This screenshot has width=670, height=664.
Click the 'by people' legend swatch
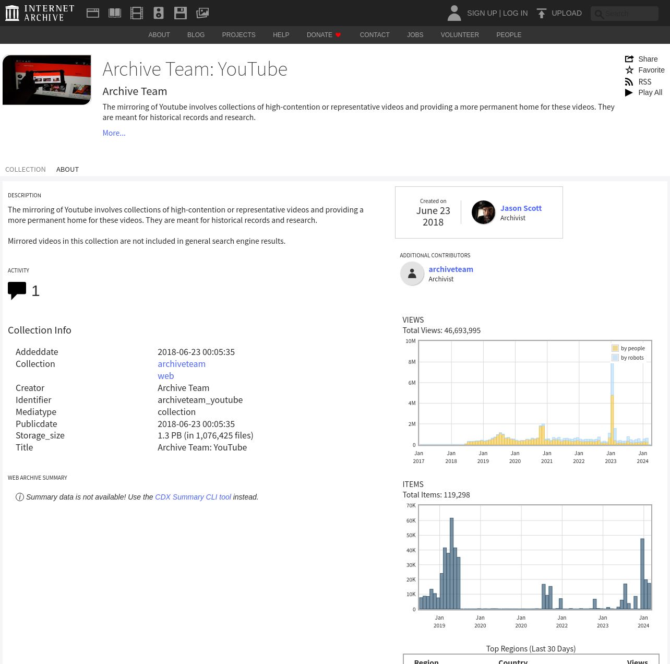tap(615, 348)
